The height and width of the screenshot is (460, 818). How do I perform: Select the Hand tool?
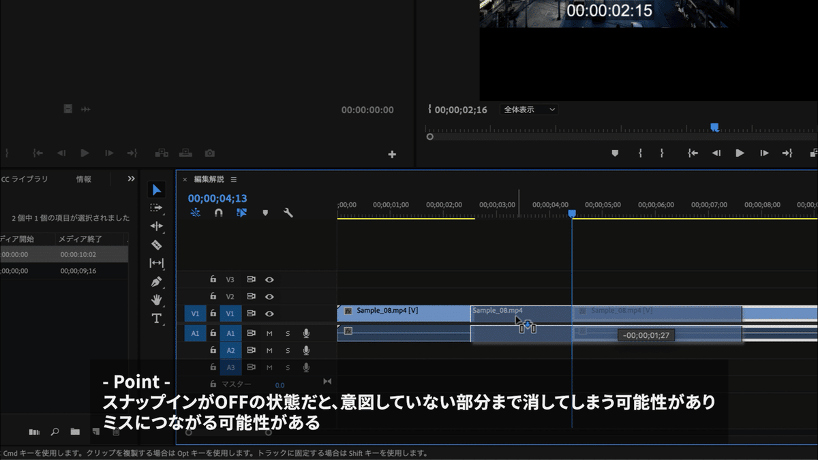156,298
